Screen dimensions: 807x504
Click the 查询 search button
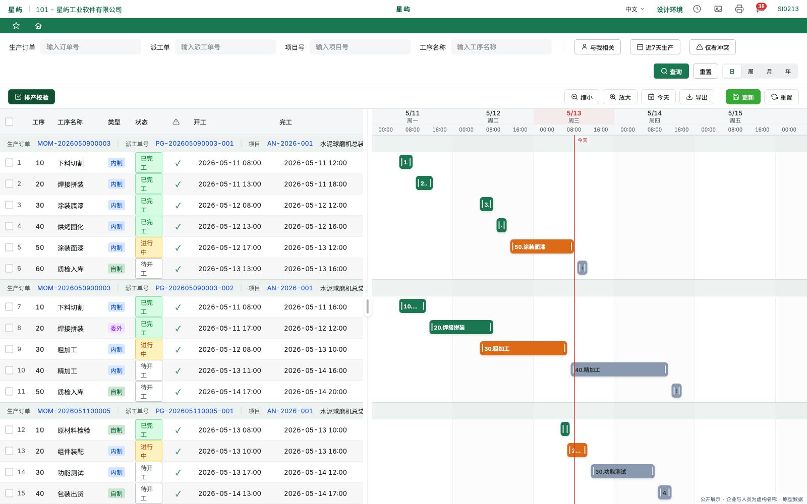tap(671, 72)
